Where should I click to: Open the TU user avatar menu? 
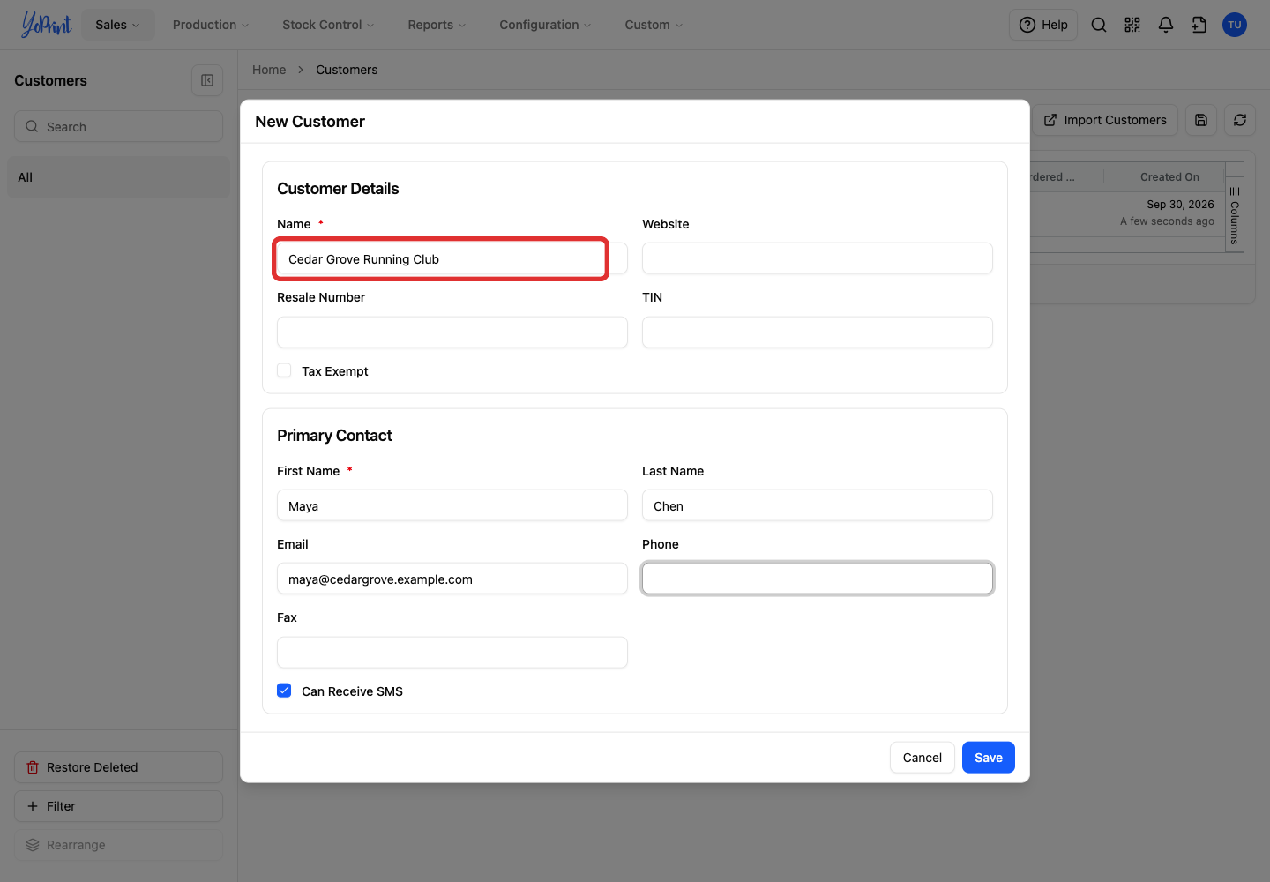[1235, 25]
